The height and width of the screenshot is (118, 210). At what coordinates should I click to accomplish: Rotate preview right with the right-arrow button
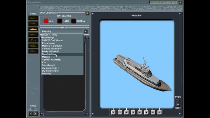tap(120, 112)
